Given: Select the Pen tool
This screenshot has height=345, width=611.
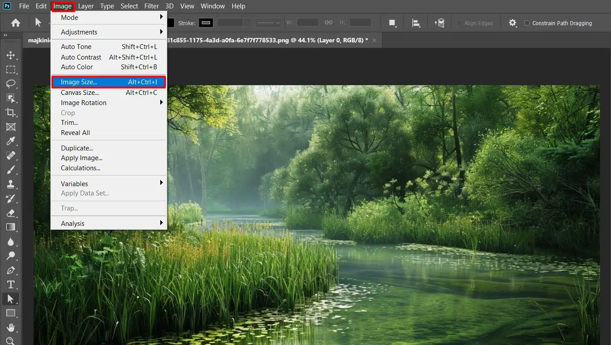Looking at the screenshot, I should point(11,270).
